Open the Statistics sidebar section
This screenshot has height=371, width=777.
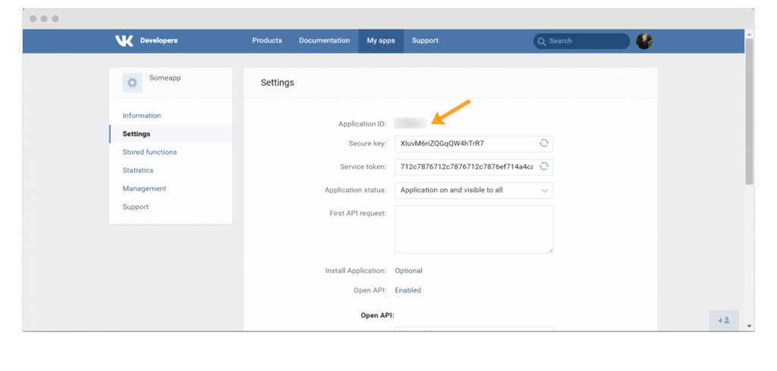coord(138,171)
